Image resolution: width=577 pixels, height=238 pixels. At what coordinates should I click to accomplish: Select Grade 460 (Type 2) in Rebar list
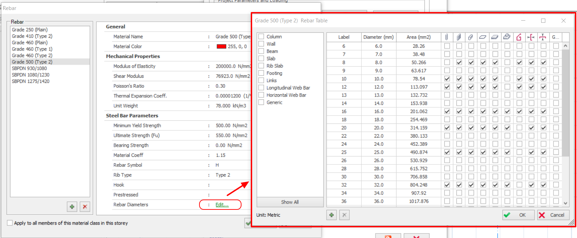click(x=32, y=55)
